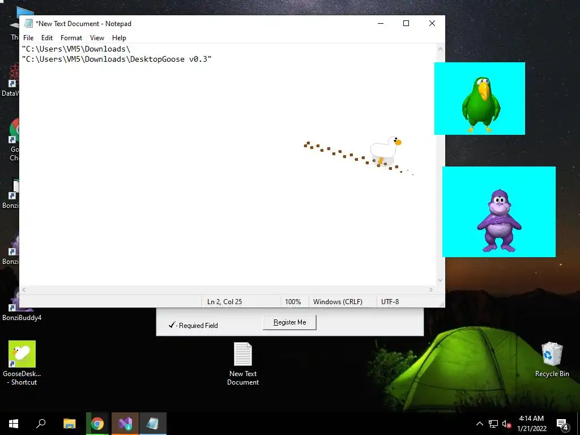Screen dimensions: 580x435
Task: Close the Notepad window
Action: [x=432, y=23]
